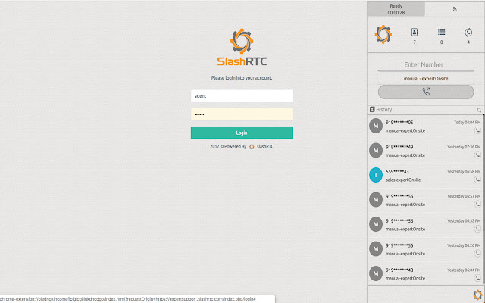
Task: Click the feed signal icon tab
Action: [x=455, y=9]
